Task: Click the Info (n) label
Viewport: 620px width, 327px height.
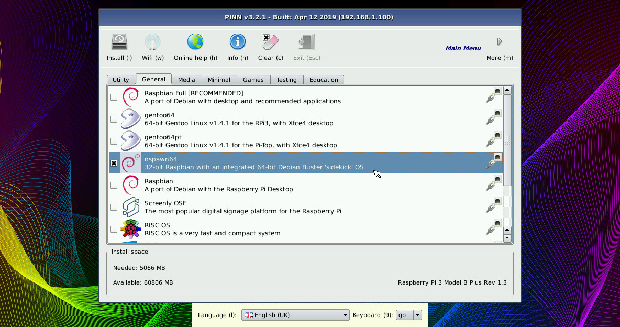Action: tap(238, 58)
